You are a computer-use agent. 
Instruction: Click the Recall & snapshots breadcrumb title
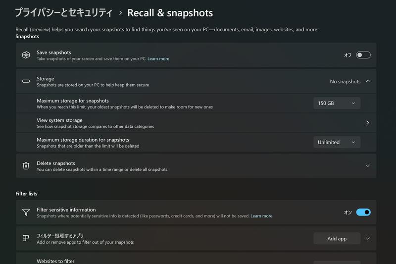(170, 13)
